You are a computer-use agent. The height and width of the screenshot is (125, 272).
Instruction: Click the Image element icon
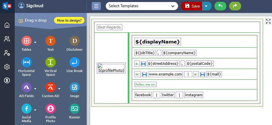pyautogui.click(x=75, y=87)
